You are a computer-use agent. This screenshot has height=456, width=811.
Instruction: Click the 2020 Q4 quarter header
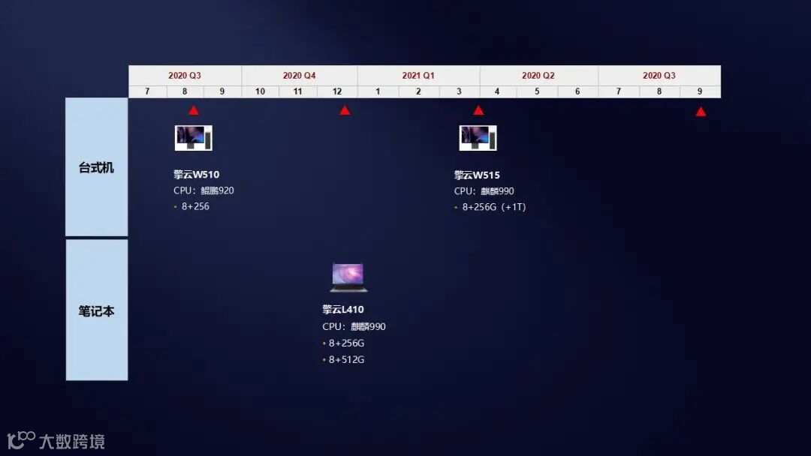point(300,76)
